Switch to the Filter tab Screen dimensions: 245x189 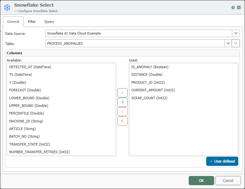tap(32, 22)
